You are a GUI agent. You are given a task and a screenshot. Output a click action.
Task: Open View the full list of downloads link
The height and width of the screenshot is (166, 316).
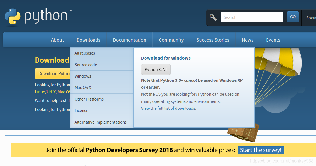coord(168,108)
